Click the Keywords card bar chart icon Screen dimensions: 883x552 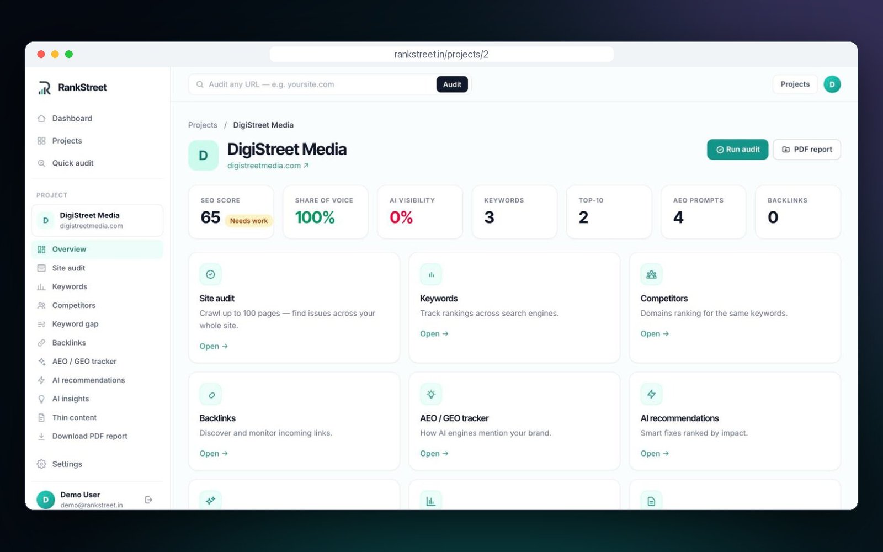431,274
